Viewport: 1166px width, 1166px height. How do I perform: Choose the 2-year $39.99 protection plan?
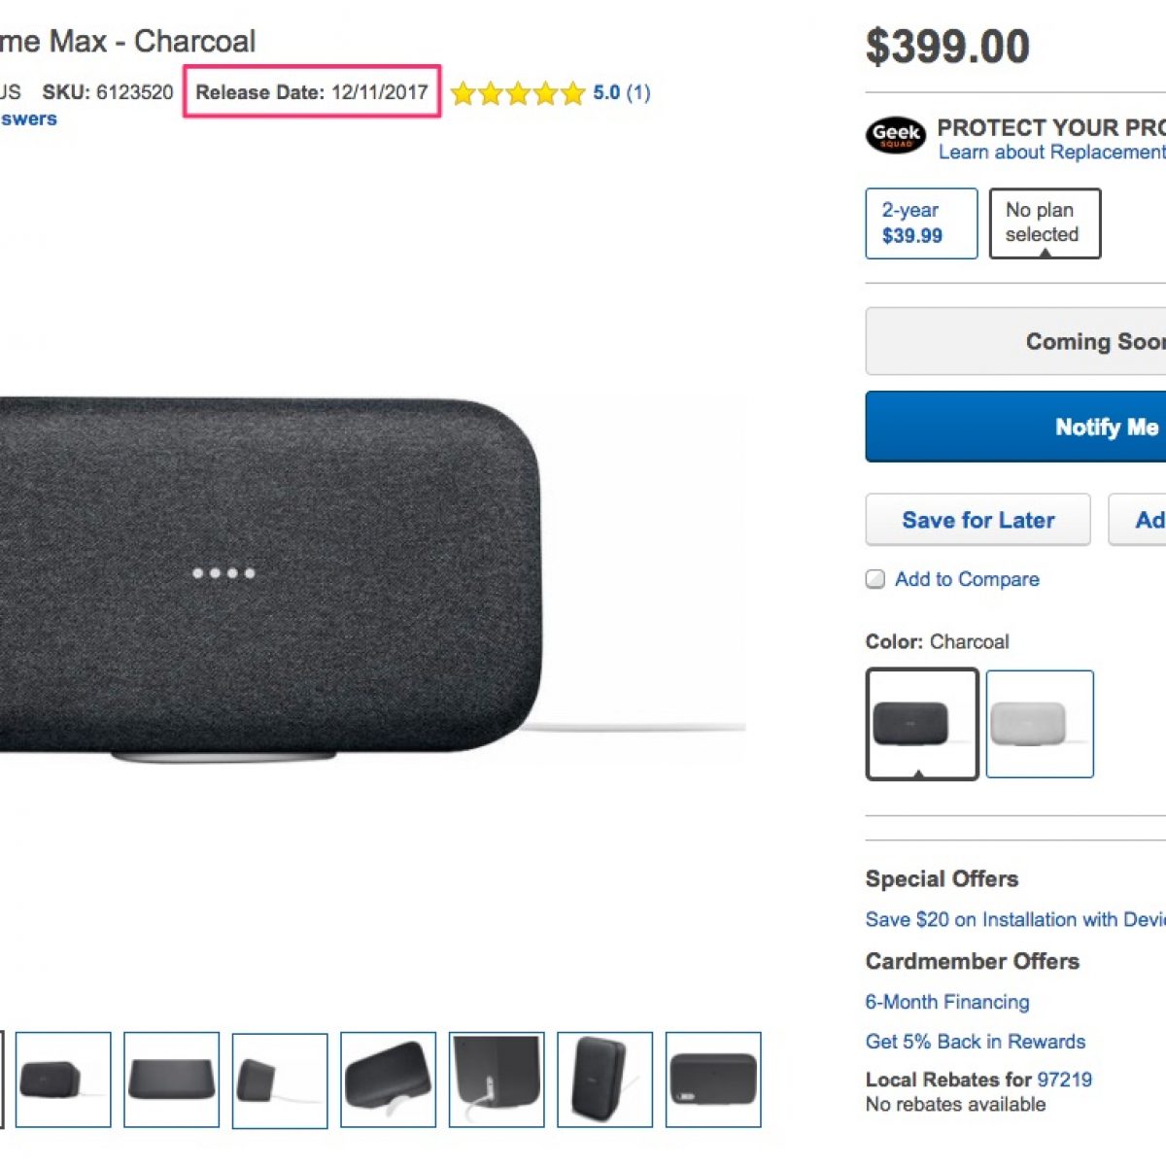920,223
